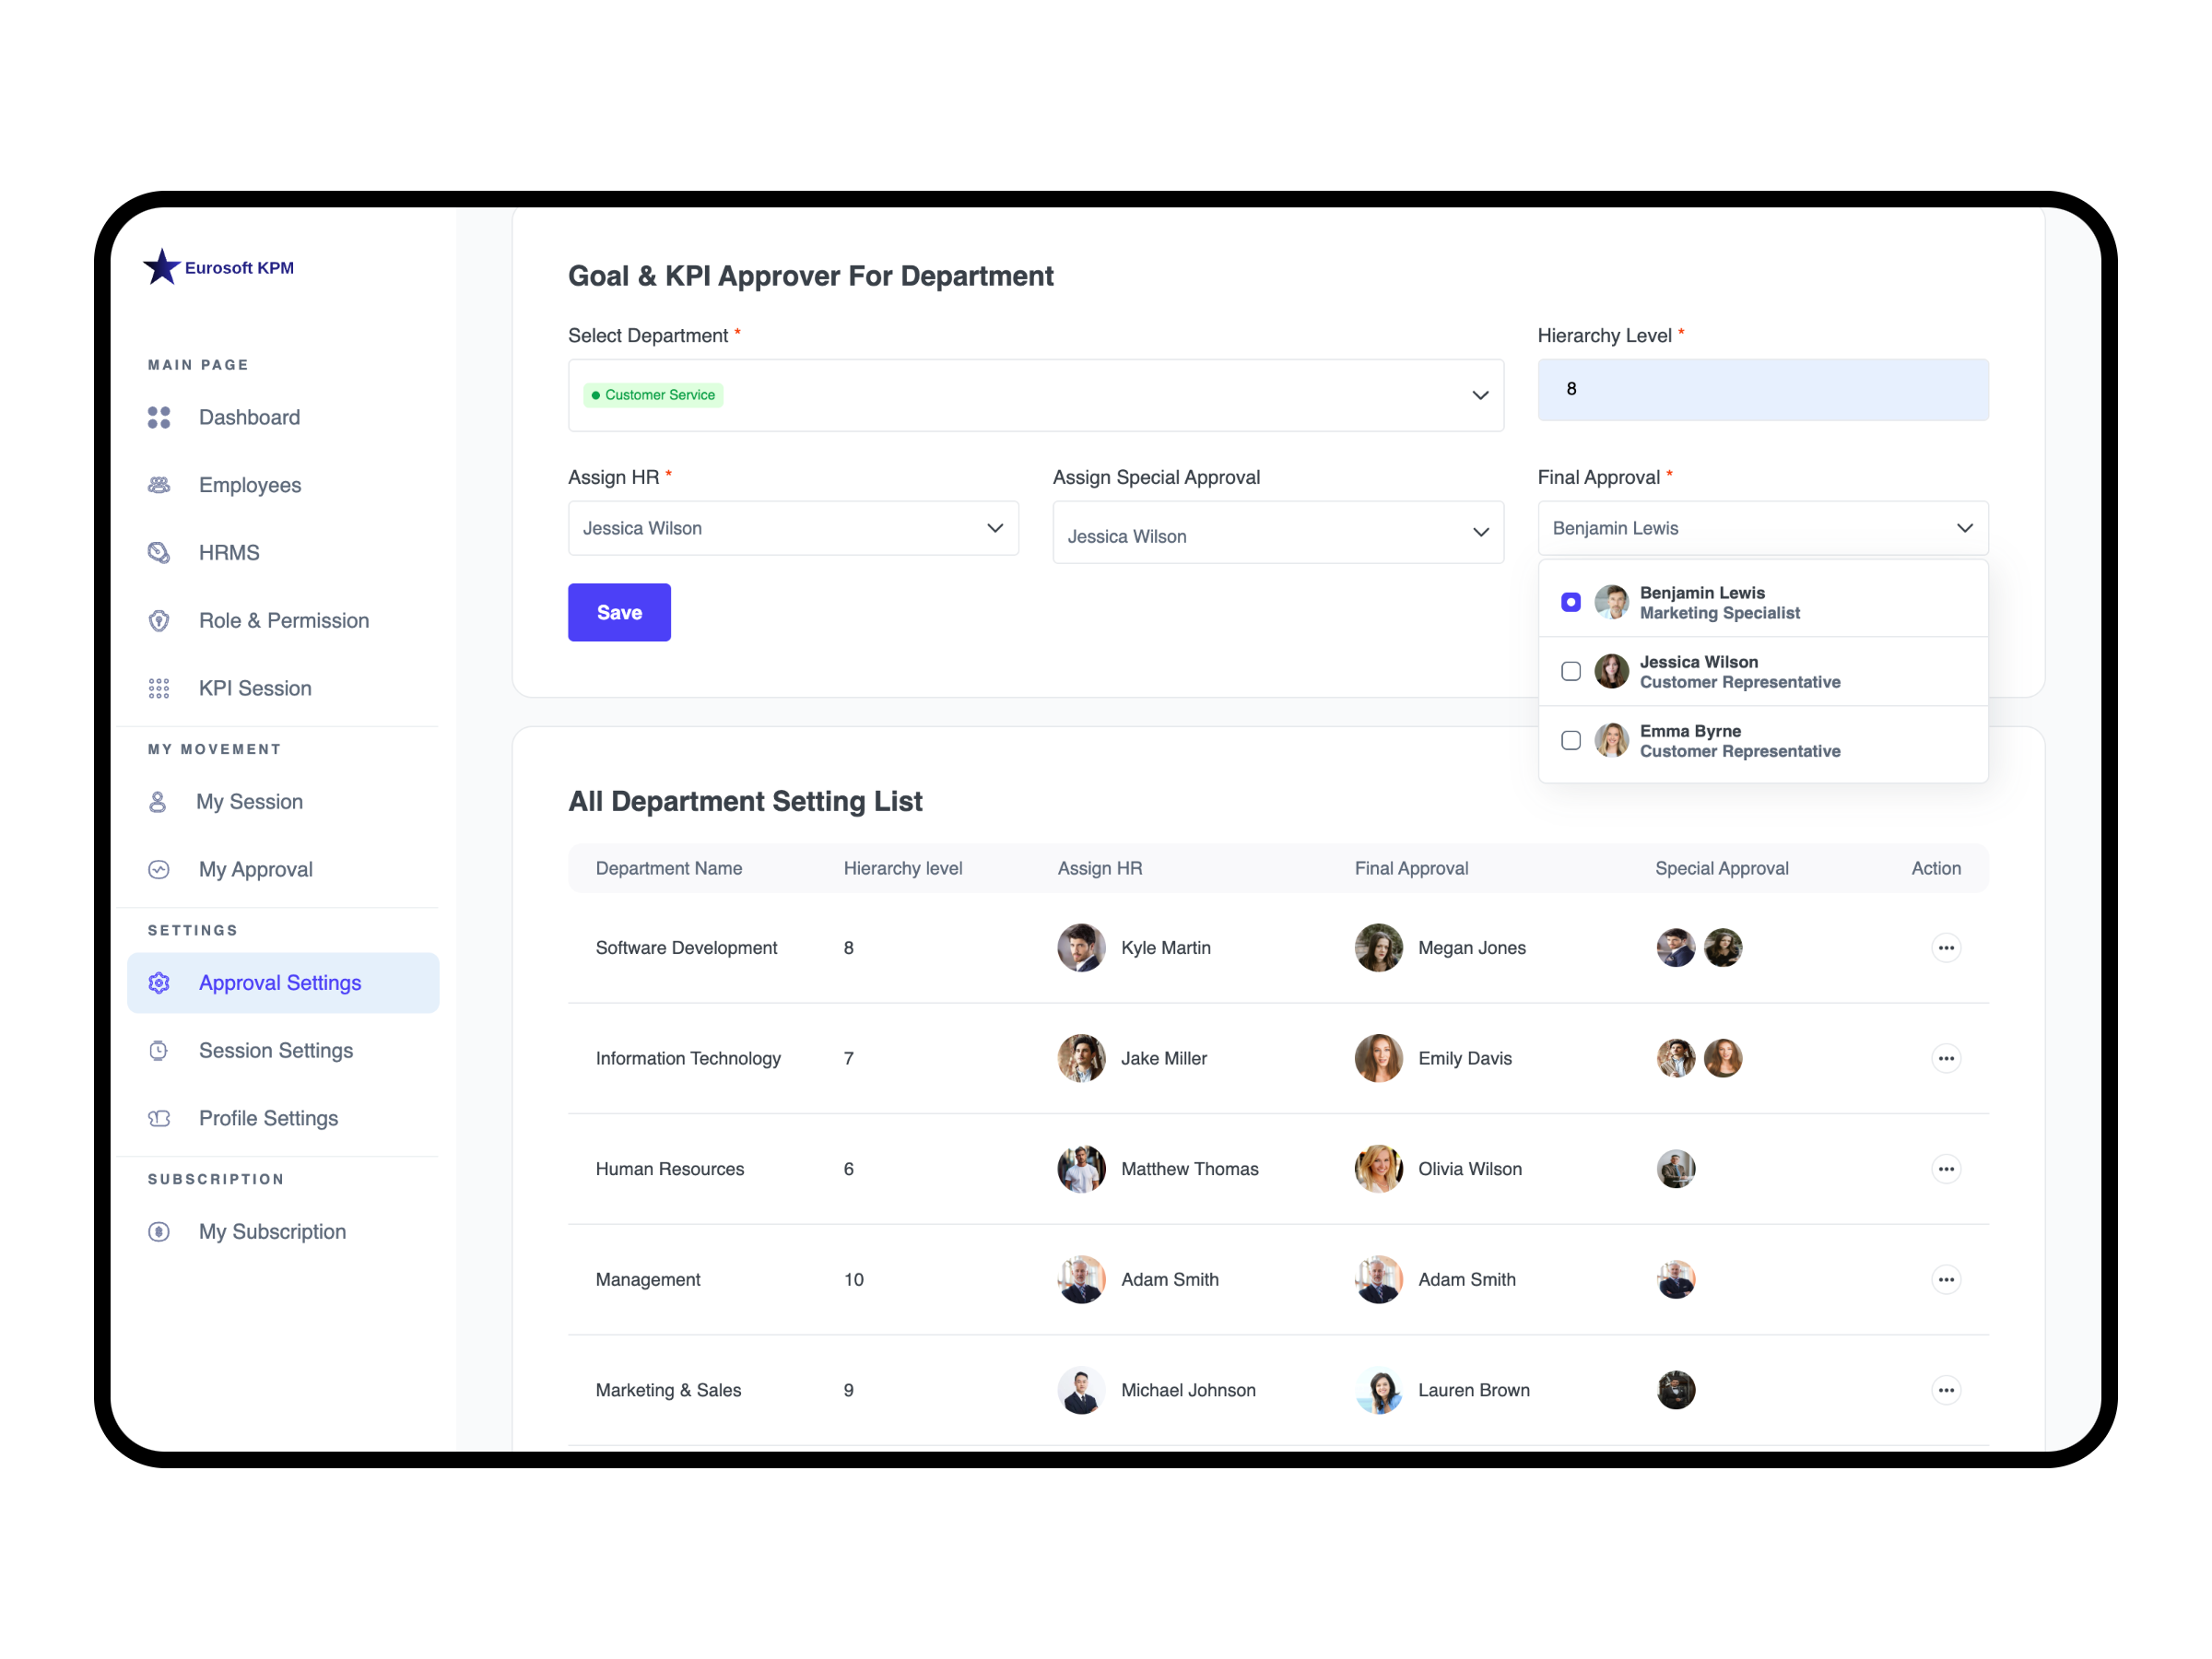Click the Session Settings clock icon

[159, 1050]
